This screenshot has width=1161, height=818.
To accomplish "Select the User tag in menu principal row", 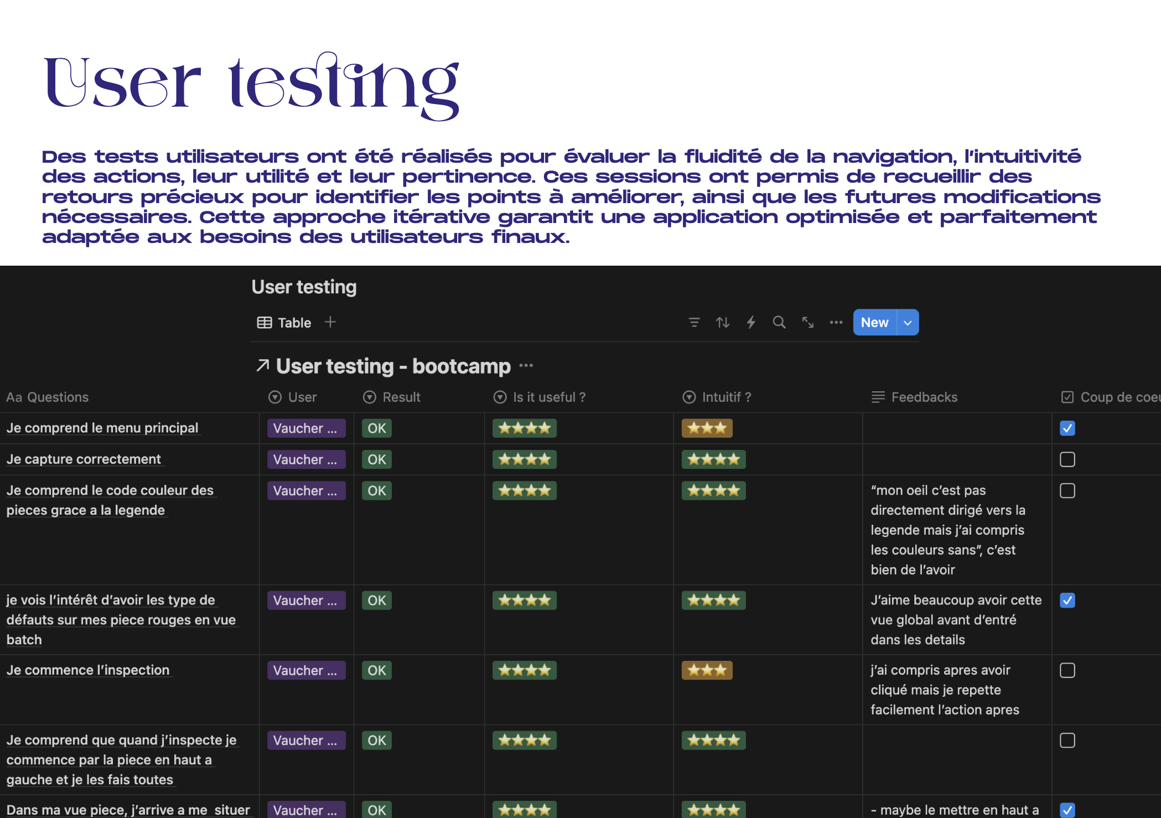I will pos(307,428).
